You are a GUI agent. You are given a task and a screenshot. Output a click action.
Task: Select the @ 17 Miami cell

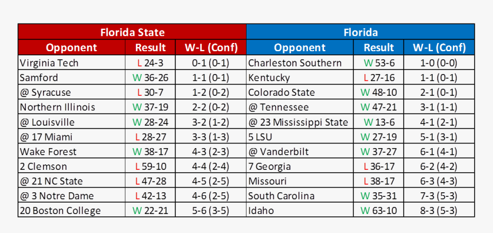click(x=72, y=137)
